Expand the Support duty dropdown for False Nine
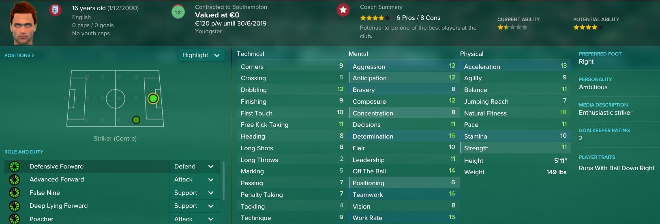This screenshot has width=660, height=224. click(x=195, y=193)
